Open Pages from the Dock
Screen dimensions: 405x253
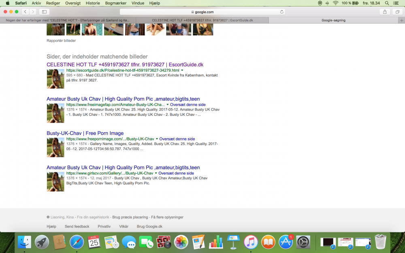tap(198, 242)
